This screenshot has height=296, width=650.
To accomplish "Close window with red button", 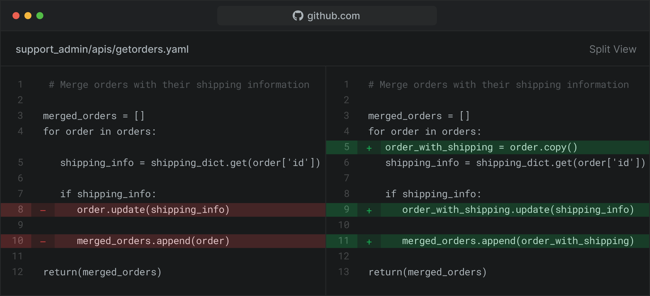I will [x=16, y=16].
